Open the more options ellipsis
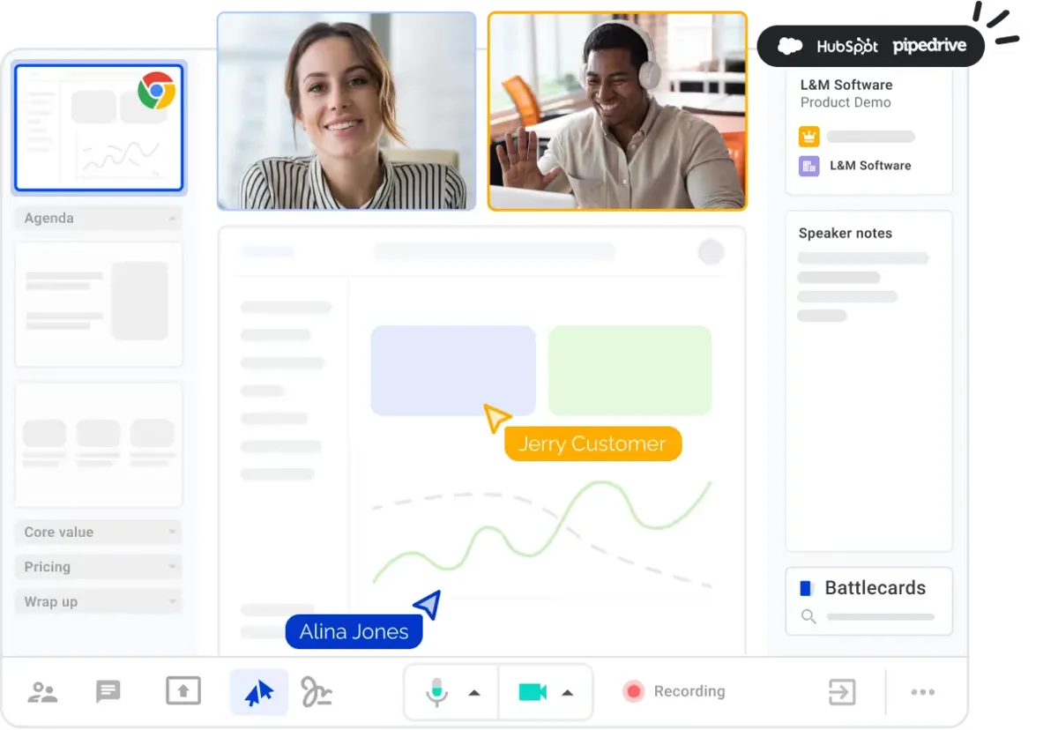This screenshot has height=730, width=1058. tap(923, 692)
